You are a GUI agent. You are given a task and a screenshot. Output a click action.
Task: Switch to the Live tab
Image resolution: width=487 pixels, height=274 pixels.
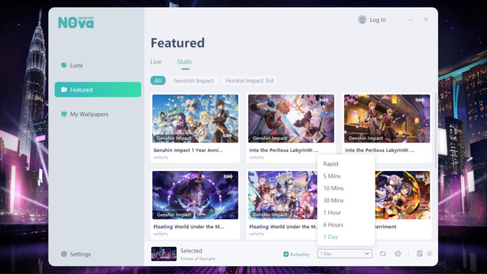coord(156,62)
